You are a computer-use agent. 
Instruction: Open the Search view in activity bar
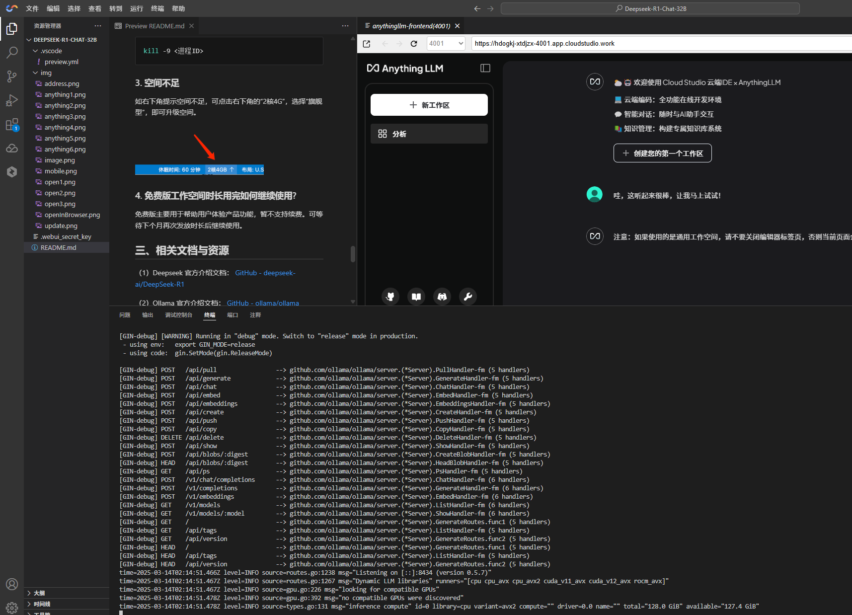(12, 53)
